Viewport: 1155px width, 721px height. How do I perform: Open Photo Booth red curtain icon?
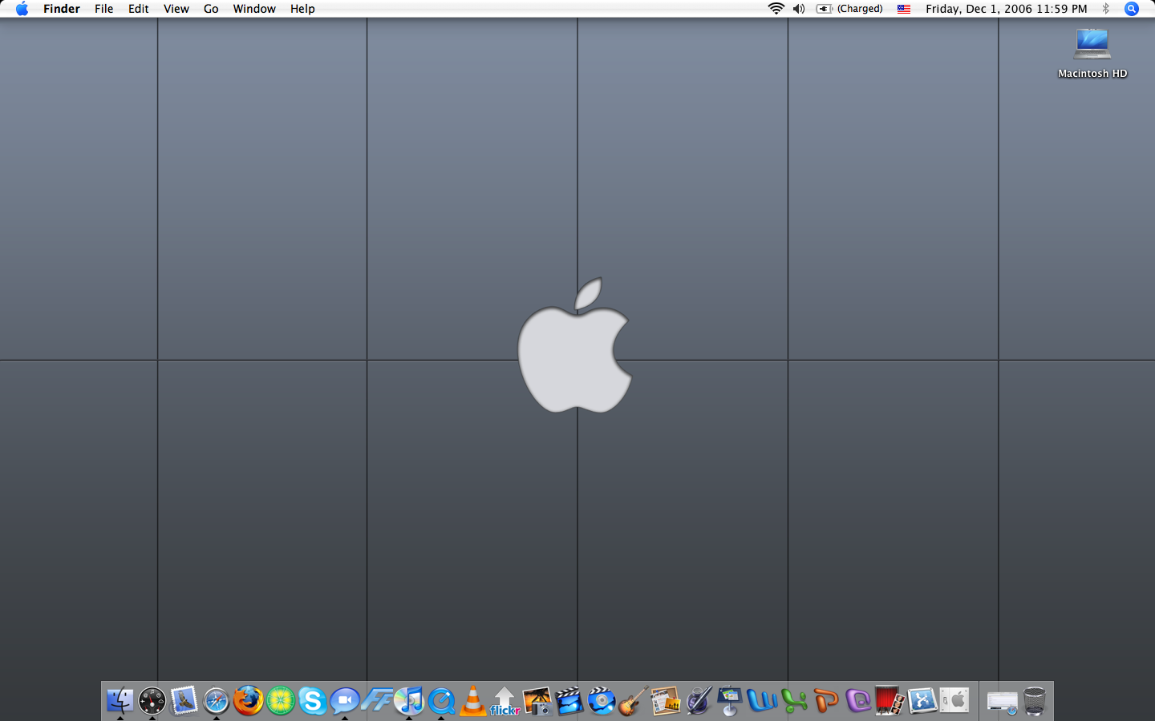coord(890,701)
